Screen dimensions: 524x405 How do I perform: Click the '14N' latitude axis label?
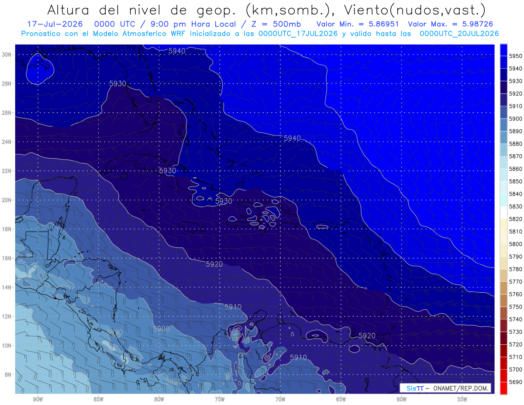click(x=7, y=287)
